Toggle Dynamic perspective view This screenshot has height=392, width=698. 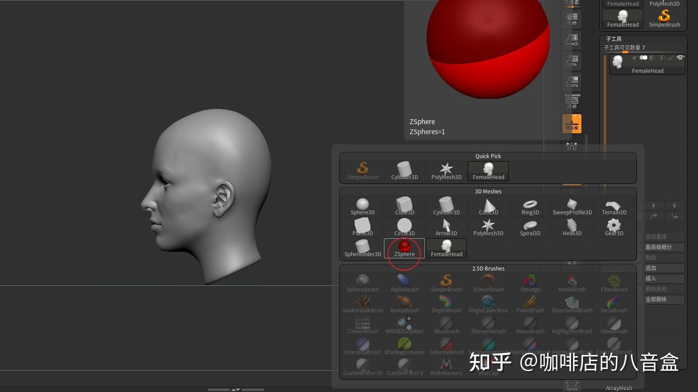(x=572, y=101)
